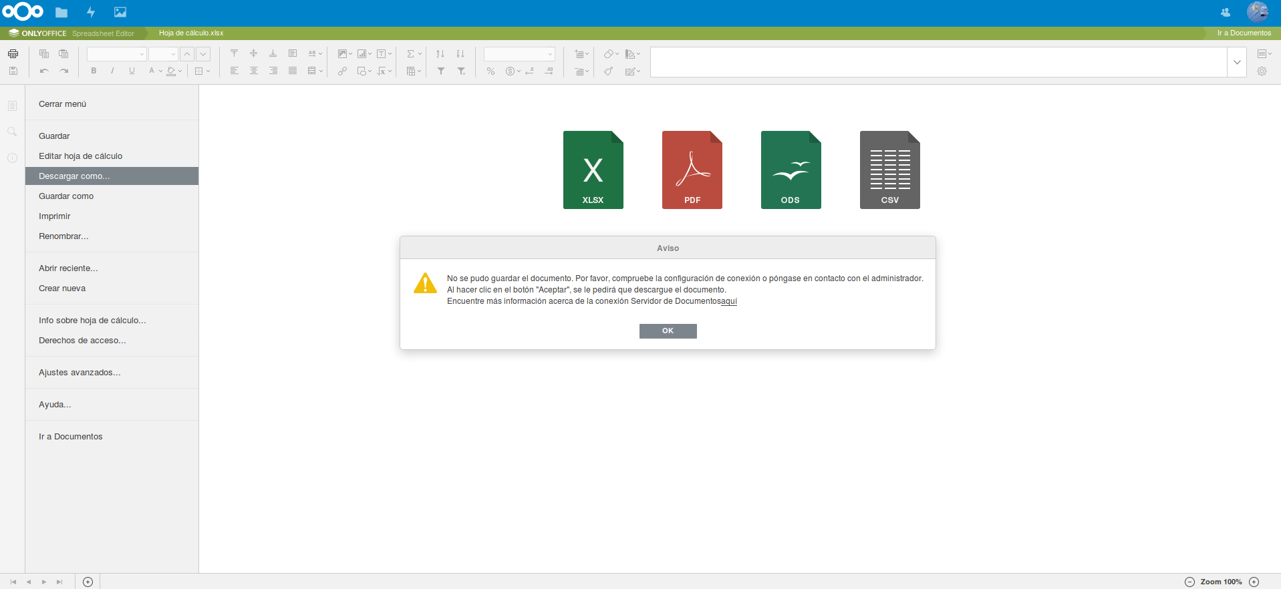
Task: Open the font name dropdown
Action: (117, 54)
